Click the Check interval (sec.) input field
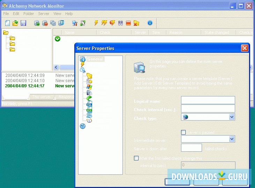Image resolution: width=255 pixels, height=188 pixels. click(208, 108)
